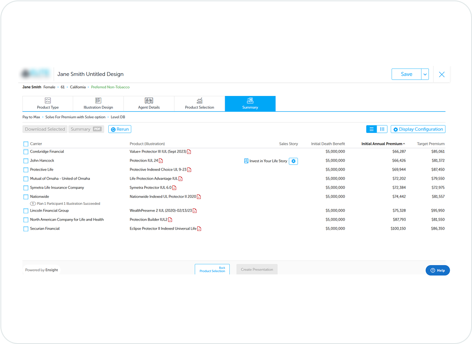The height and width of the screenshot is (344, 472).
Task: Sort by Target Premium column header
Action: 431,144
